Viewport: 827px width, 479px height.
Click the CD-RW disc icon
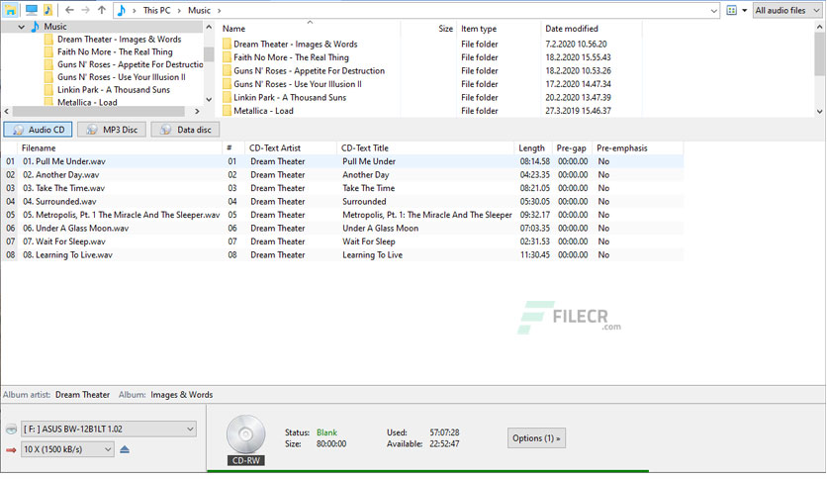click(245, 434)
